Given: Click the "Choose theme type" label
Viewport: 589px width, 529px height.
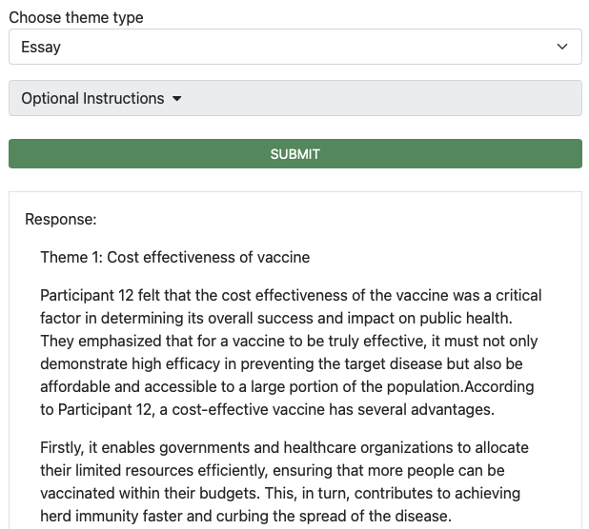Looking at the screenshot, I should coord(76,18).
